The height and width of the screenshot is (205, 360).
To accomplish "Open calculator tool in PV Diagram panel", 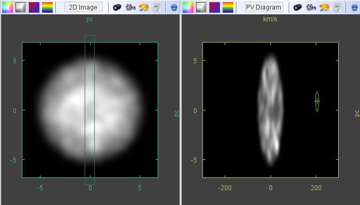I will click(338, 7).
